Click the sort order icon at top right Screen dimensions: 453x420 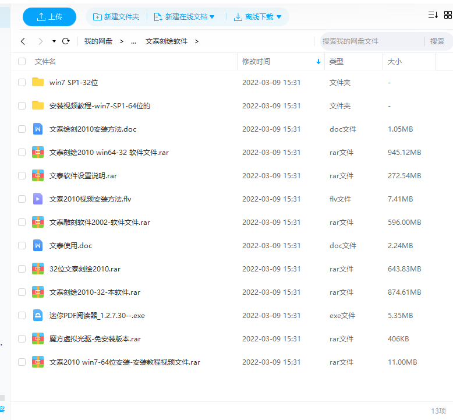433,16
